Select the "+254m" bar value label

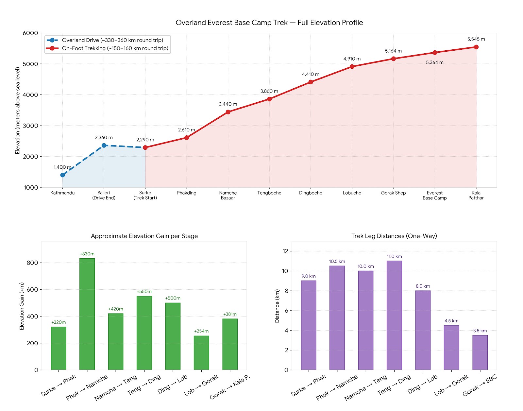coord(201,331)
